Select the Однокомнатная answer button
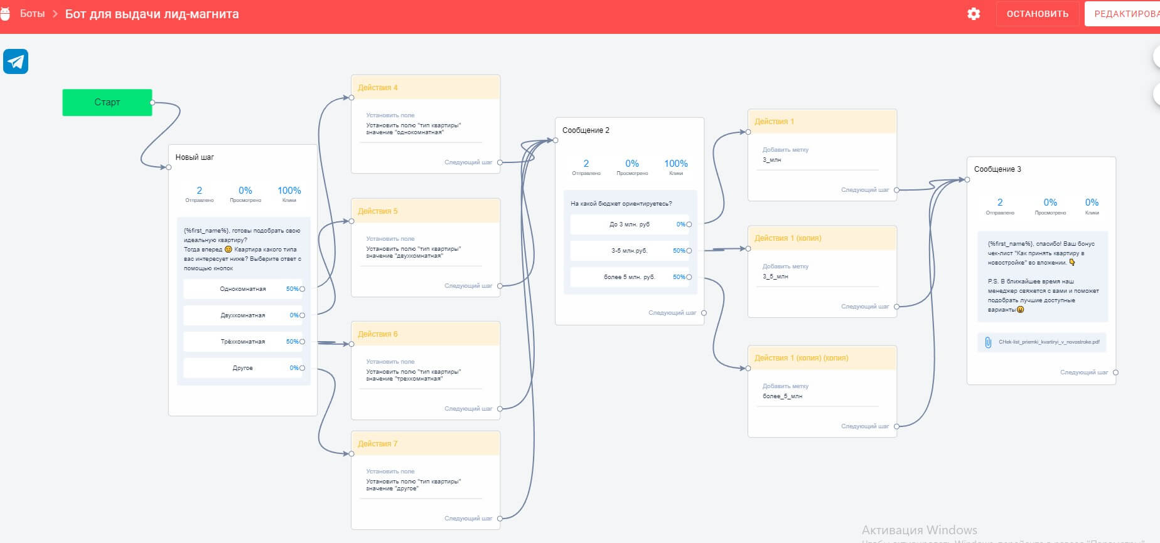The image size is (1160, 543). [x=243, y=289]
